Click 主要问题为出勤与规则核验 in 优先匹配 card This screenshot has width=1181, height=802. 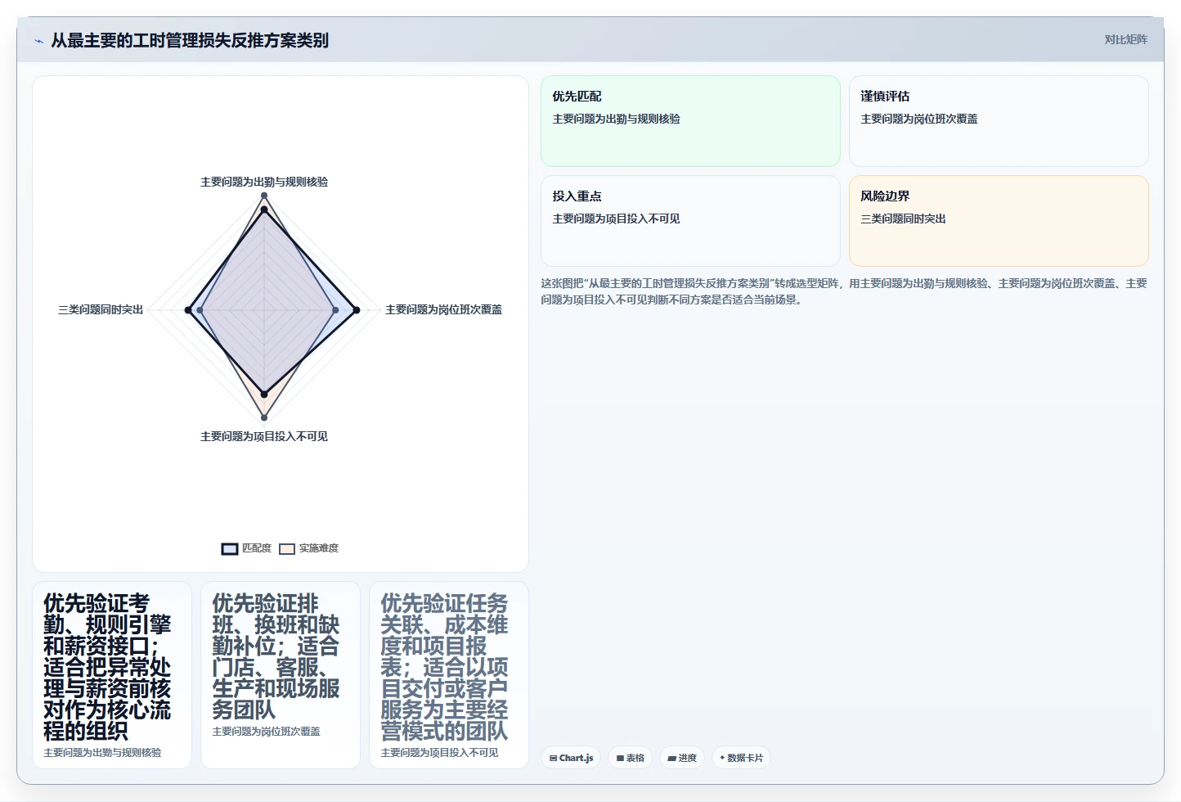(x=617, y=119)
